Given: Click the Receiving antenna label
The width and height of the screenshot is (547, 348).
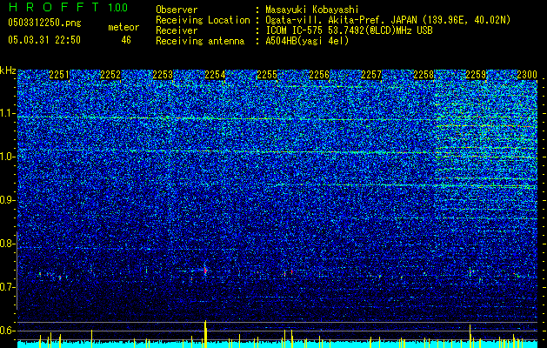Looking at the screenshot, I should 200,41.
